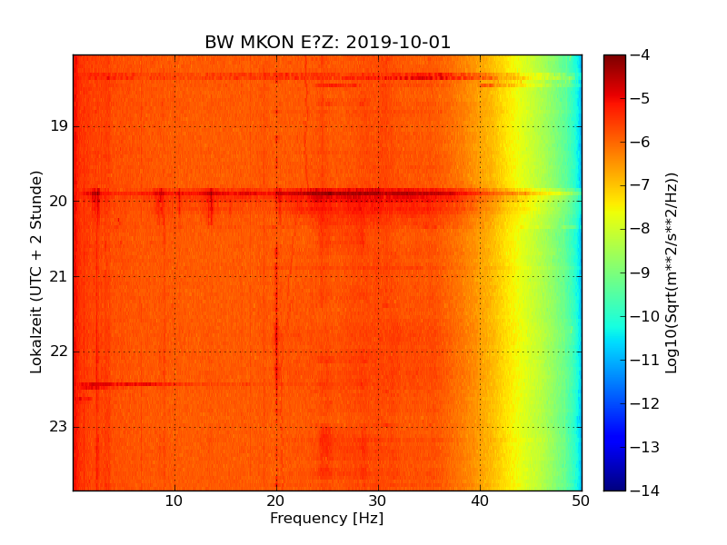The height and width of the screenshot is (545, 727).
Task: Click the colorbar tick label −9
Action: 641,272
